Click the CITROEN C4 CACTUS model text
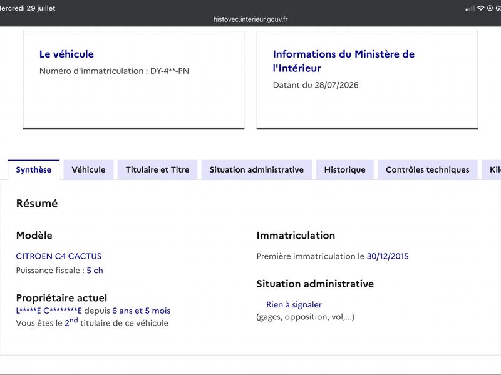 pyautogui.click(x=59, y=256)
